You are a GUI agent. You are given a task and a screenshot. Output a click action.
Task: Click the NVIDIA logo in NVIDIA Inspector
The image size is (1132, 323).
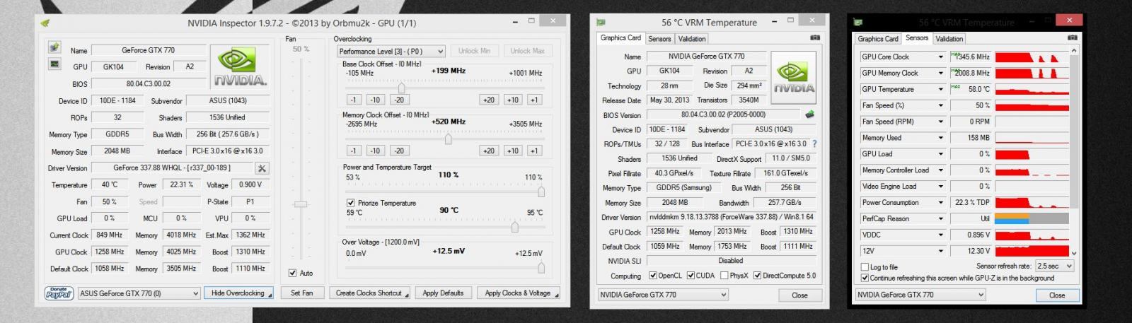pyautogui.click(x=241, y=67)
